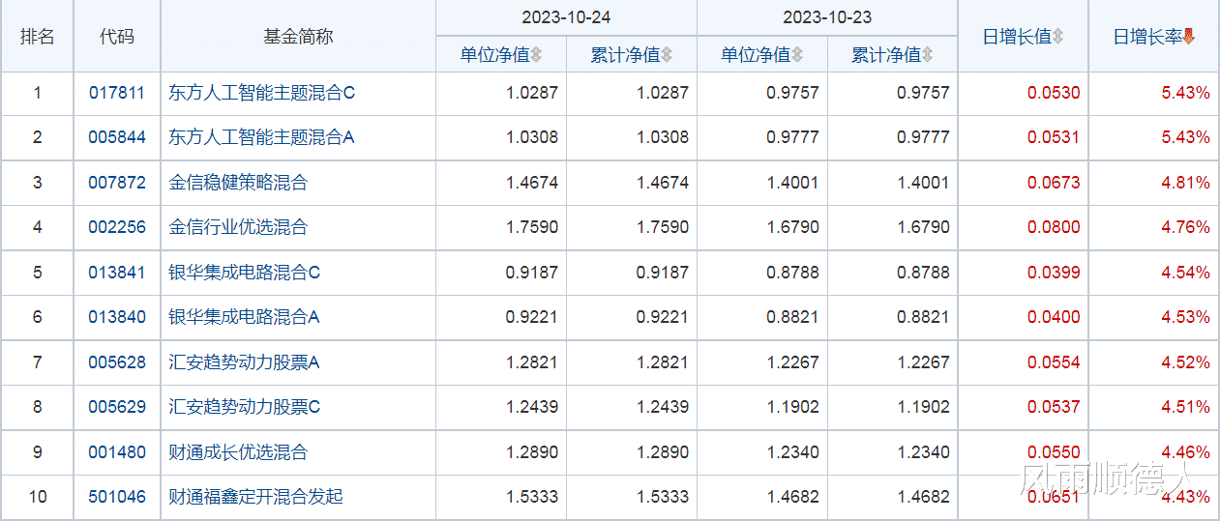Open 金信行业优选混合 fund details

point(238,228)
